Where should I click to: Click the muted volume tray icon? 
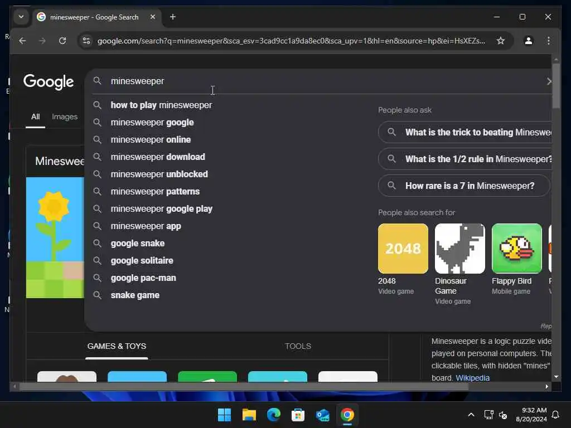[x=503, y=415]
